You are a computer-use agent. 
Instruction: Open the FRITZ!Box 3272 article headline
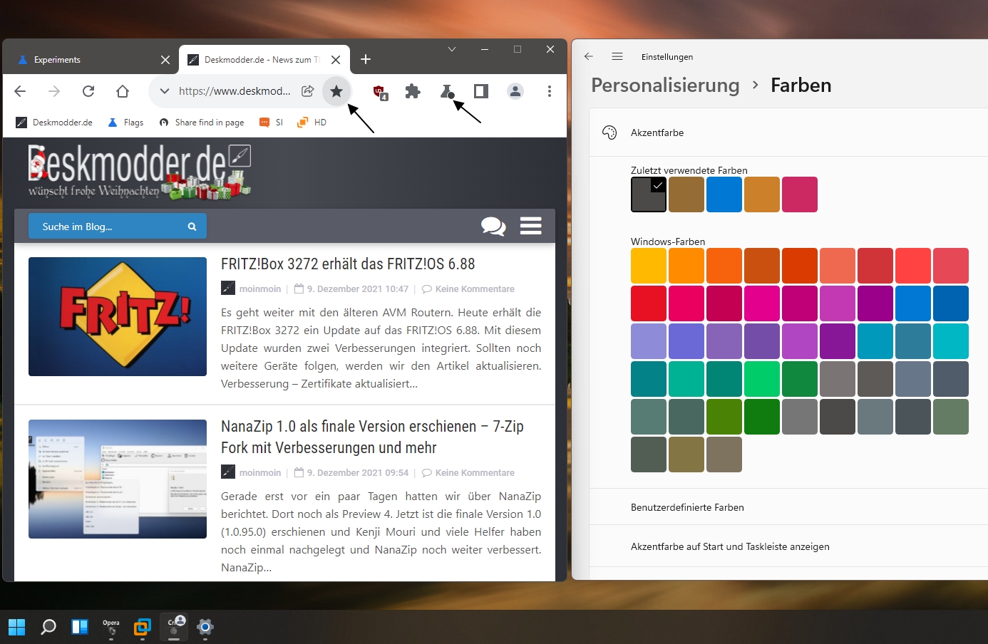(348, 264)
